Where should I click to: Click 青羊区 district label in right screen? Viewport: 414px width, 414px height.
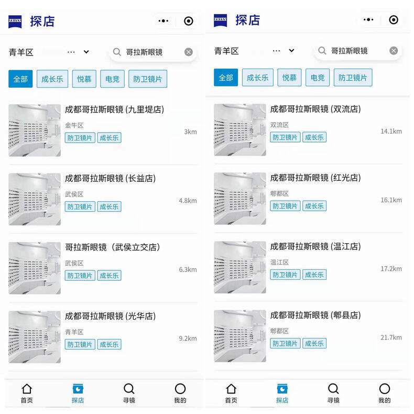point(226,51)
